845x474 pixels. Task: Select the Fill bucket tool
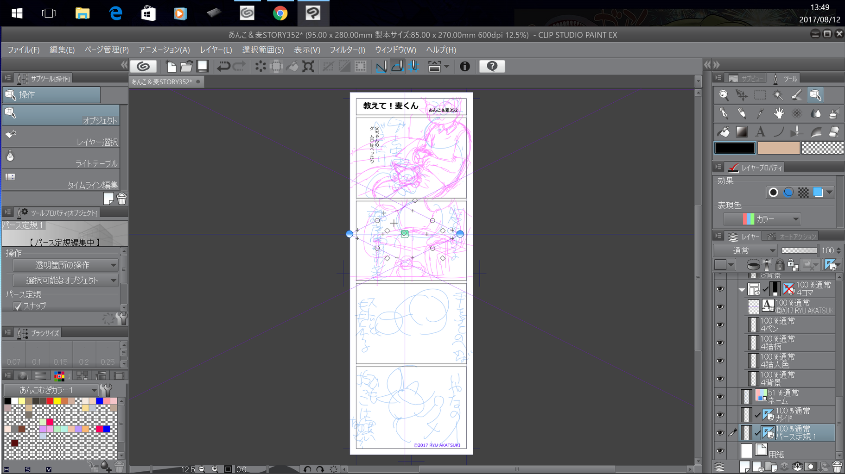point(724,132)
